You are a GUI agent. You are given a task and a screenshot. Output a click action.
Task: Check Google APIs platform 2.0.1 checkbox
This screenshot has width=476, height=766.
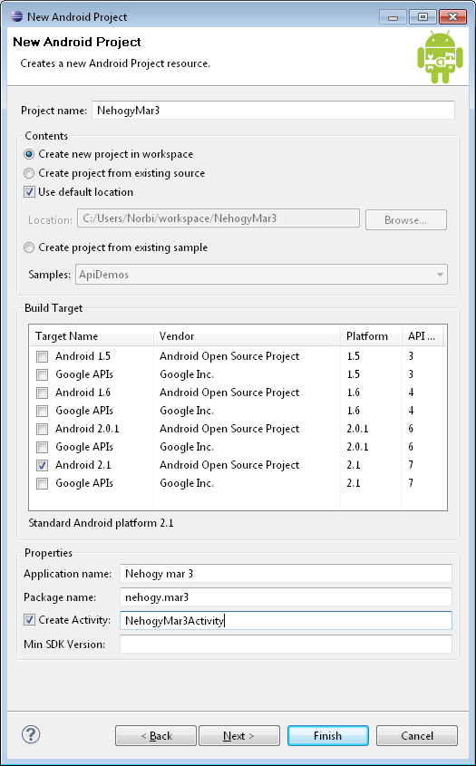point(43,447)
